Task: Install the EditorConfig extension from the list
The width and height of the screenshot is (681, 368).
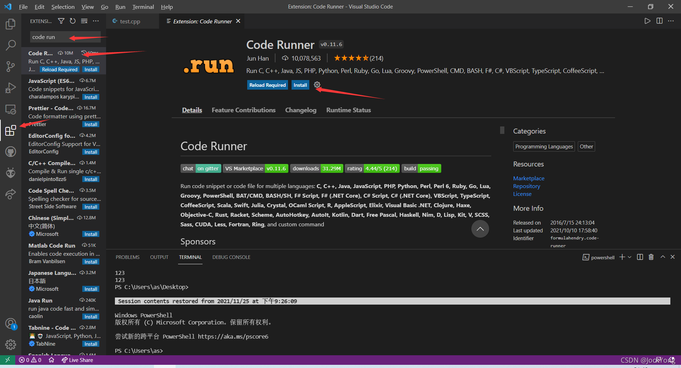Action: (91, 152)
